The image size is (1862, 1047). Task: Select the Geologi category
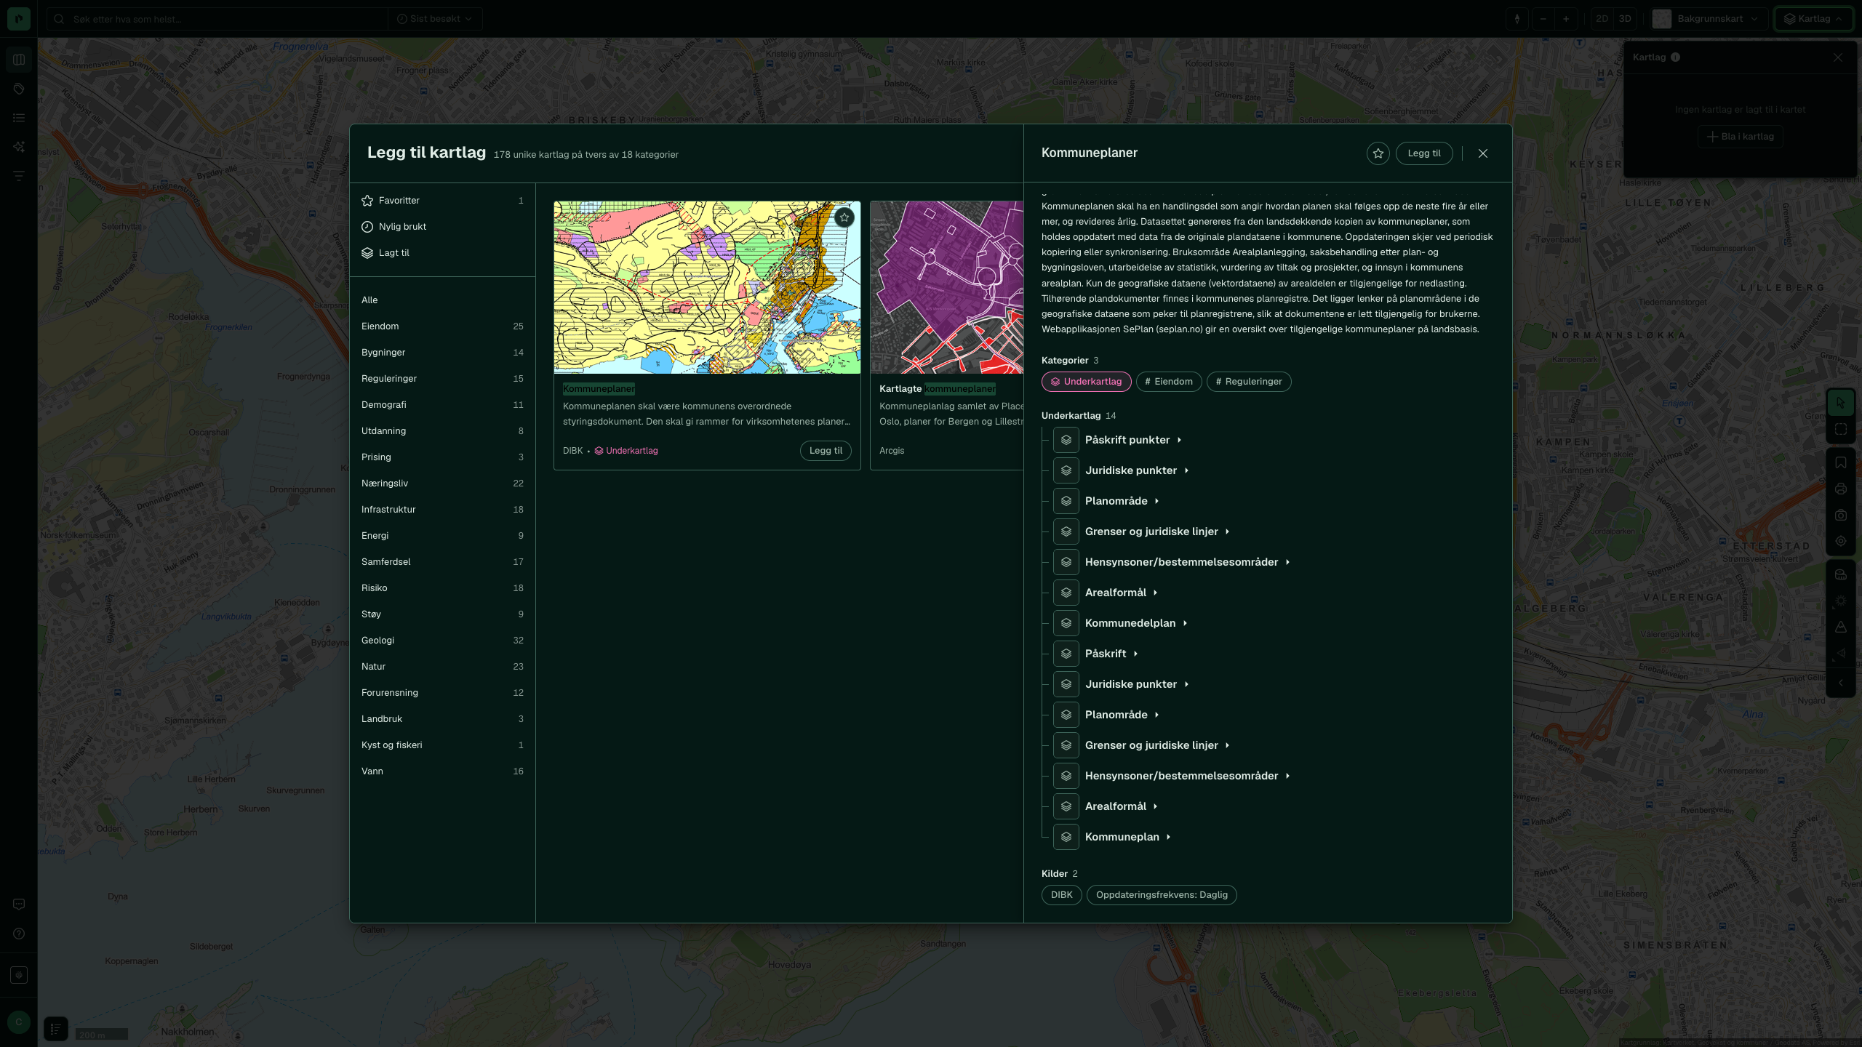pos(442,641)
